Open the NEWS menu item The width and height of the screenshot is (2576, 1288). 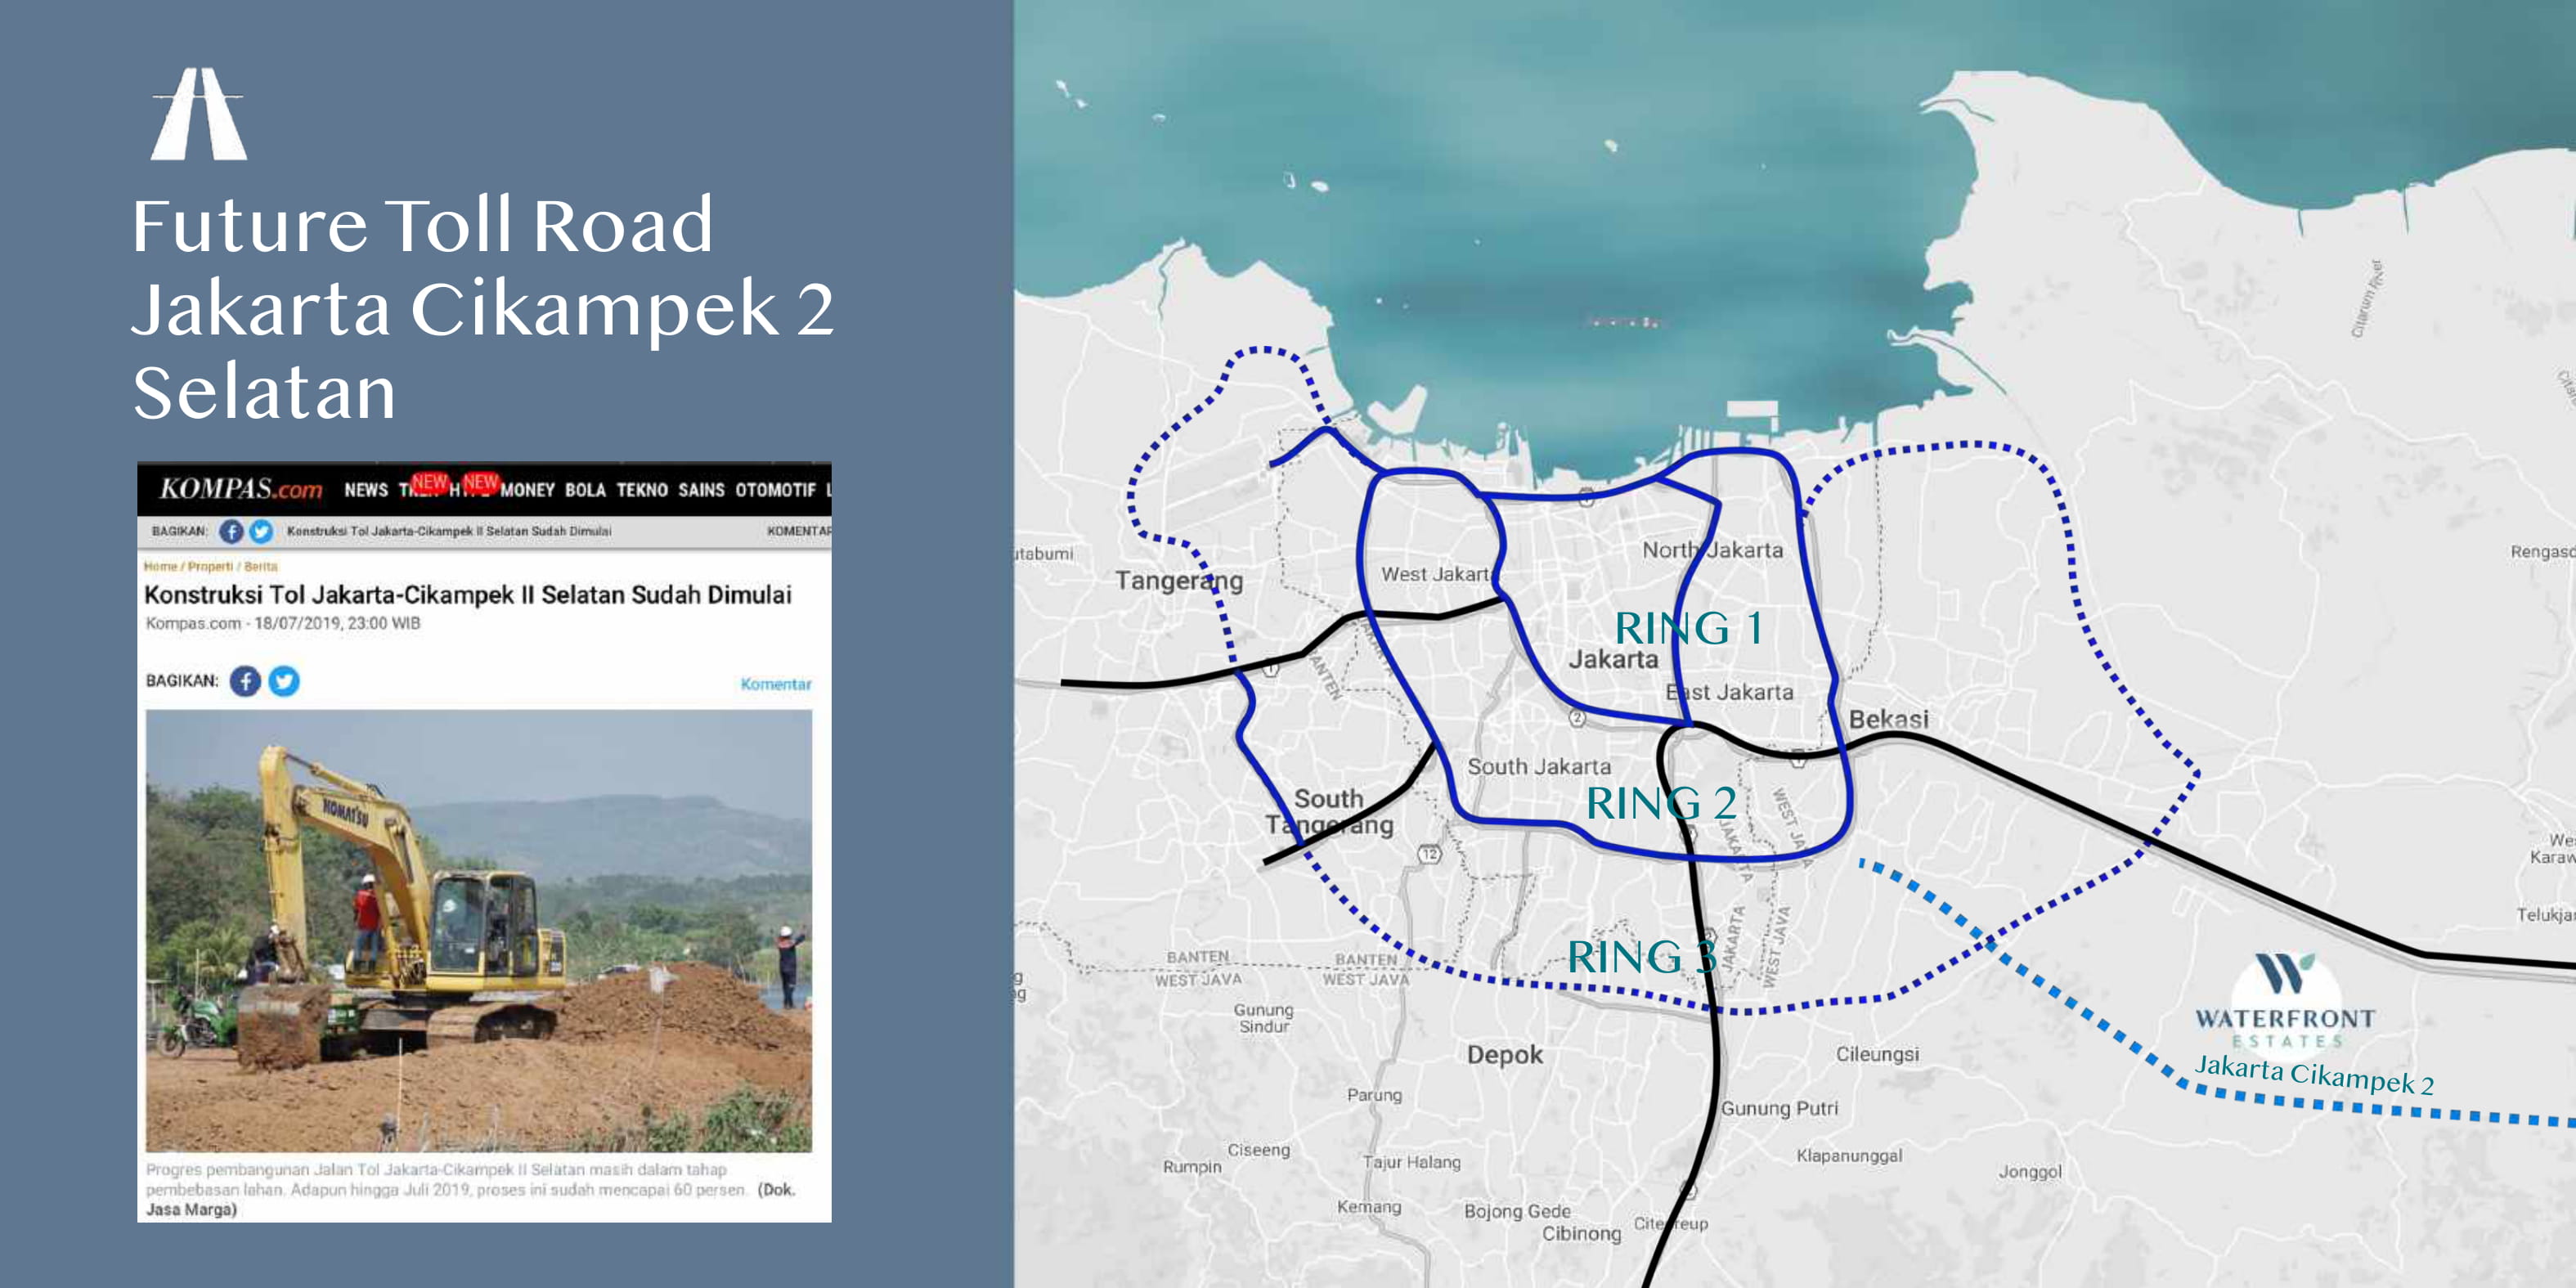(366, 490)
